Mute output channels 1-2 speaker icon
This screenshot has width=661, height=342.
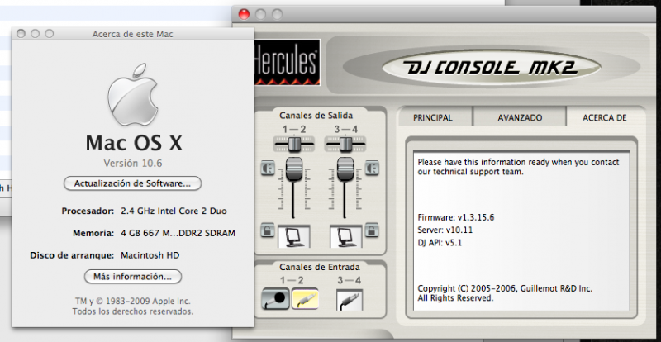click(x=268, y=169)
